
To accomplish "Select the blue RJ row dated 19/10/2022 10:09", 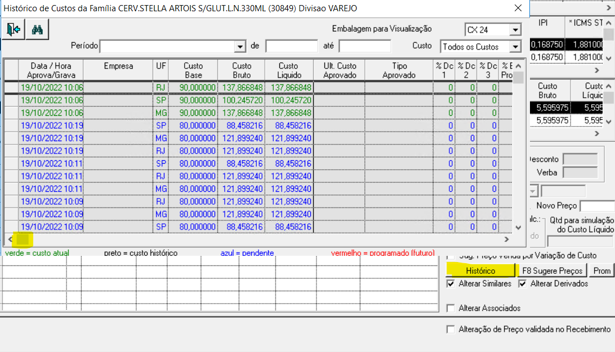I will click(259, 201).
